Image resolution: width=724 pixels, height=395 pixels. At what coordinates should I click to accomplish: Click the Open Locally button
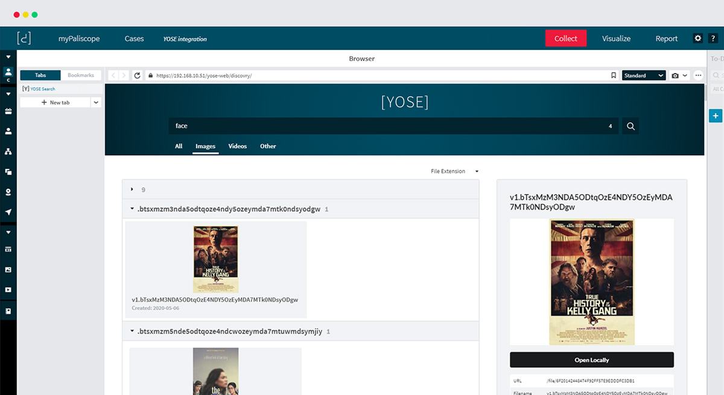tap(591, 360)
